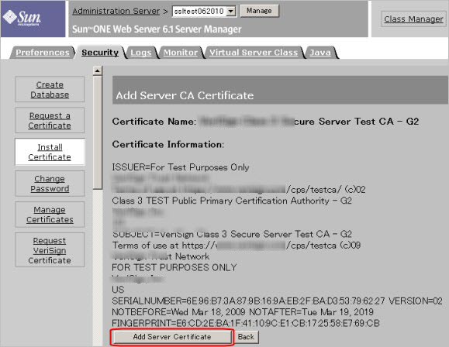The height and width of the screenshot is (347, 449).
Task: Switch to the Logs tab
Action: click(x=140, y=53)
